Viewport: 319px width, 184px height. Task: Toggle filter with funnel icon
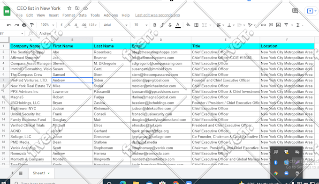(286, 25)
